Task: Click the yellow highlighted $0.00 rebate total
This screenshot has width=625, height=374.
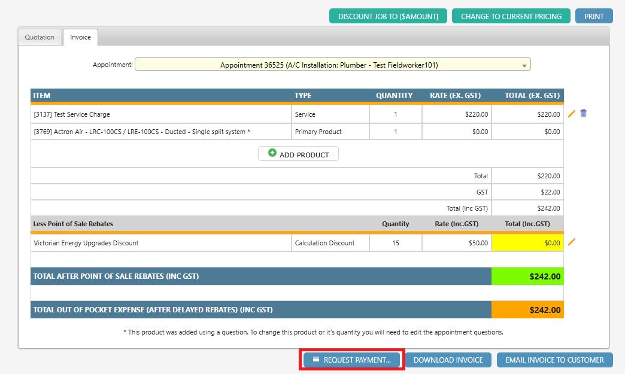Action: pyautogui.click(x=527, y=242)
